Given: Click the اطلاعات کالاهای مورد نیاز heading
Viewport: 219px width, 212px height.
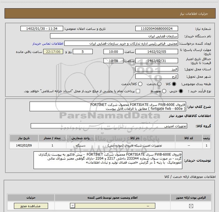Looking at the screenshot, I should 190,116.
